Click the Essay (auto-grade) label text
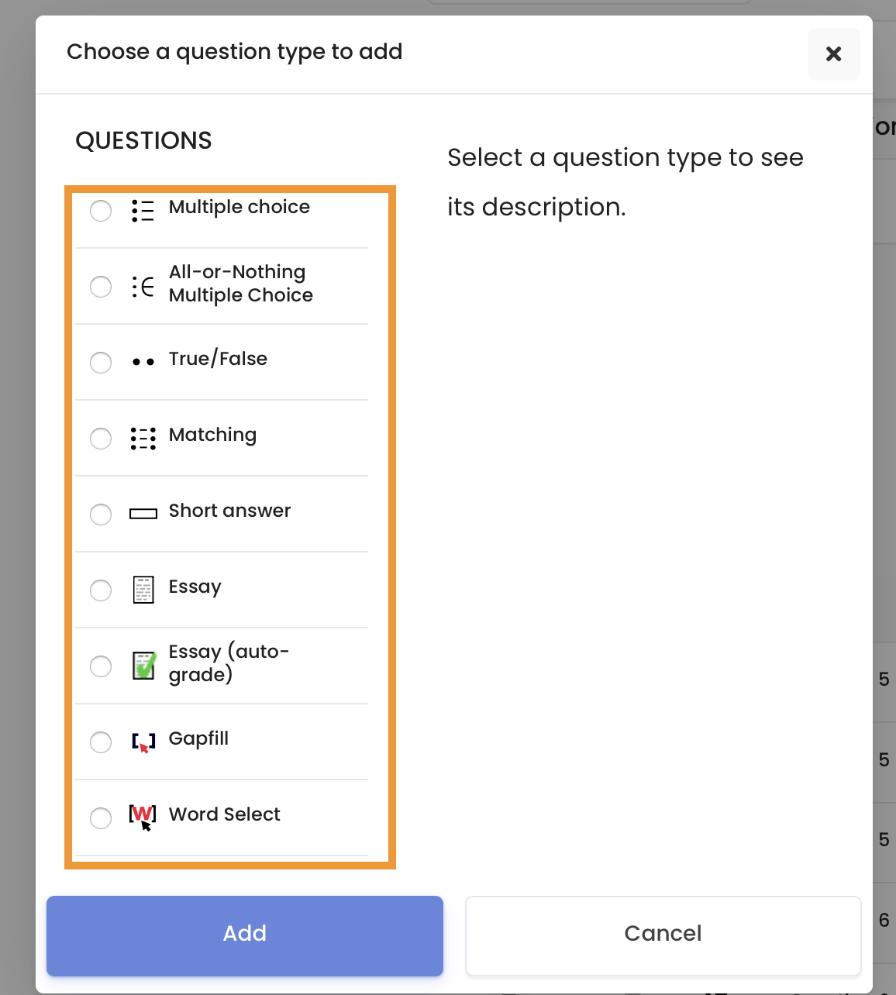 coord(229,663)
